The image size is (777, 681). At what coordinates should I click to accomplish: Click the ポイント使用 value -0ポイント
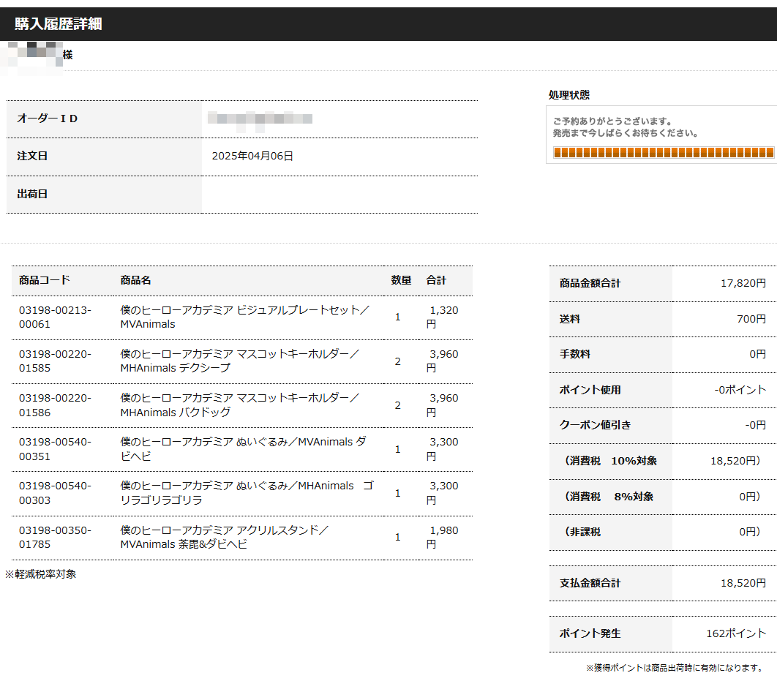[740, 390]
